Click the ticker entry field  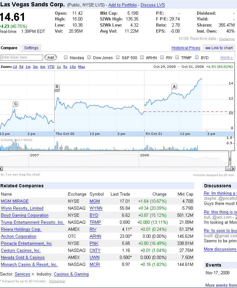point(22,58)
